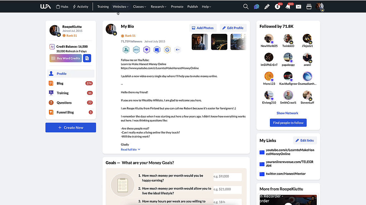Expand Read full bio
The image size is (366, 205).
click(x=130, y=149)
